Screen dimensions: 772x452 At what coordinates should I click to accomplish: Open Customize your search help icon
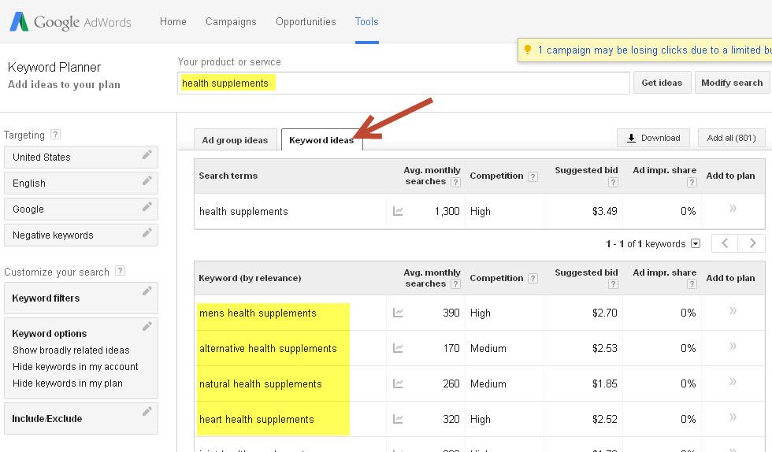pos(120,271)
